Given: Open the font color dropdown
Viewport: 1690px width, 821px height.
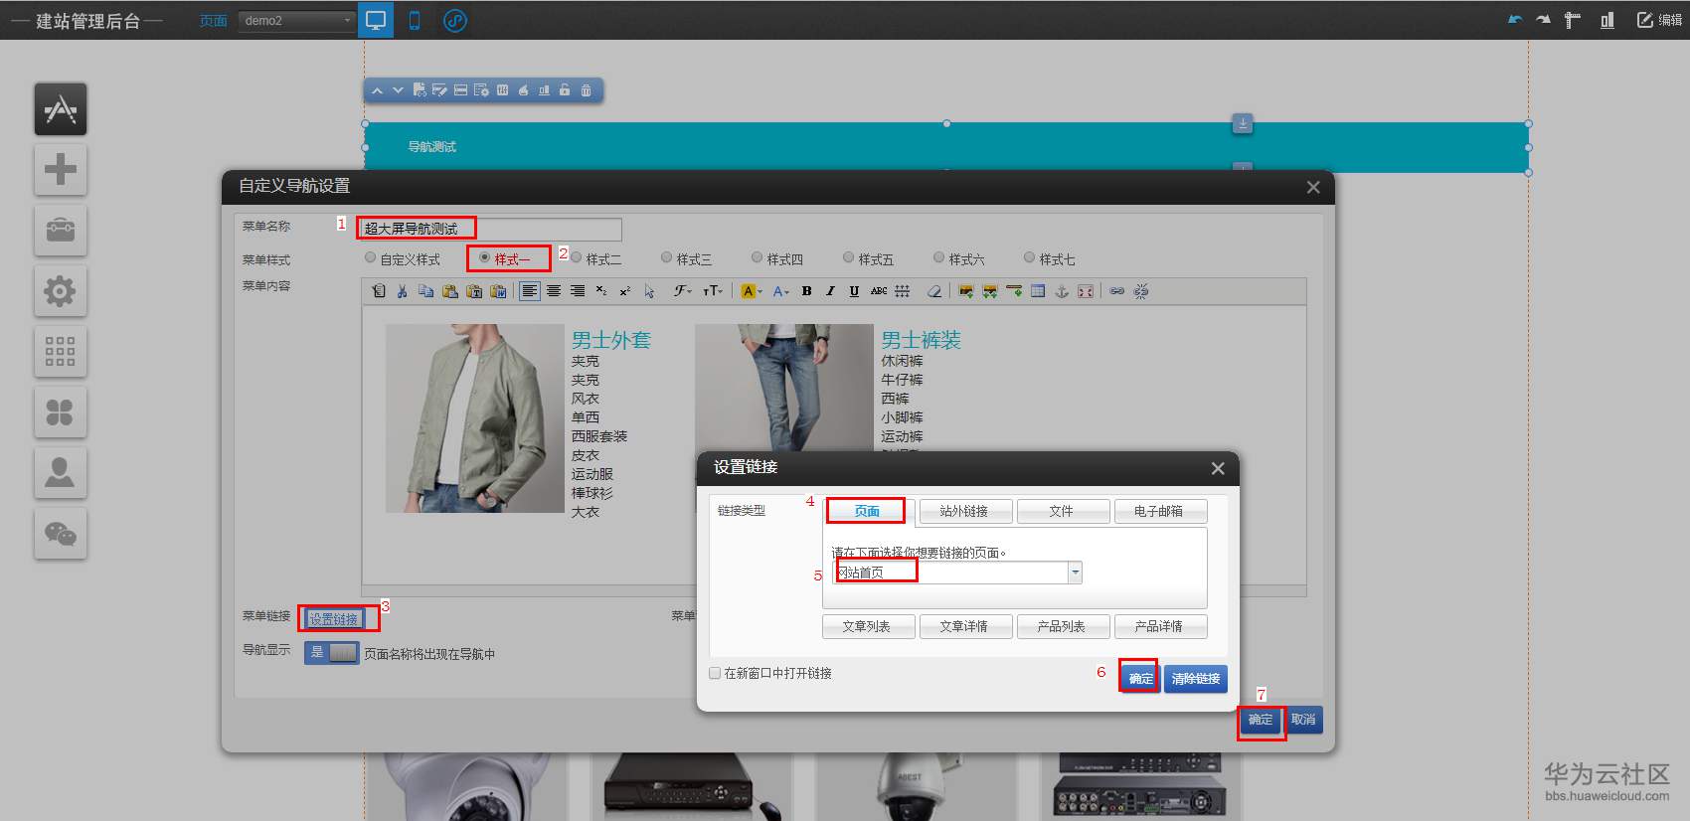Looking at the screenshot, I should [x=781, y=291].
